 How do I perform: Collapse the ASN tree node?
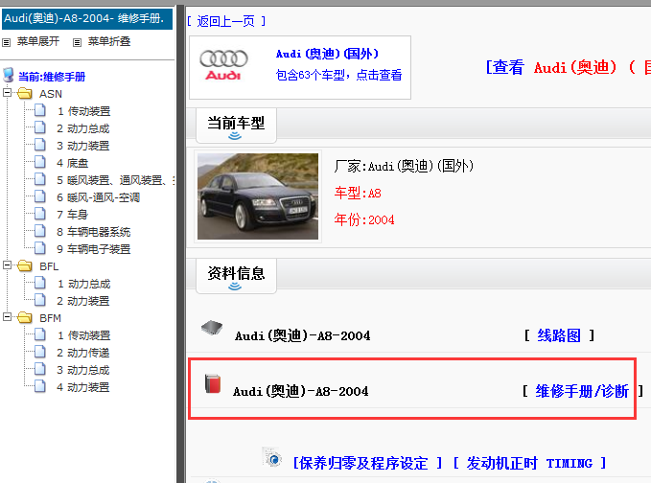7,93
